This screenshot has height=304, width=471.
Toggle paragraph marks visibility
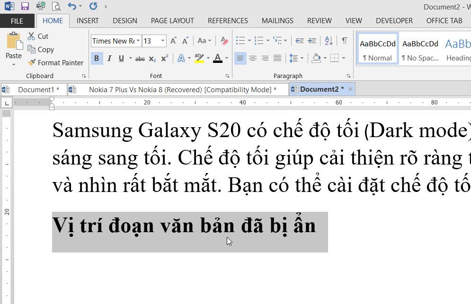(345, 41)
